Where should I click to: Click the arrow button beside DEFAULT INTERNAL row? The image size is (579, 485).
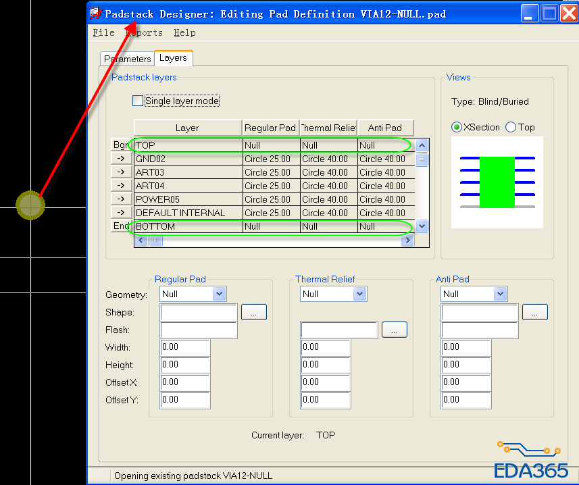[x=122, y=213]
